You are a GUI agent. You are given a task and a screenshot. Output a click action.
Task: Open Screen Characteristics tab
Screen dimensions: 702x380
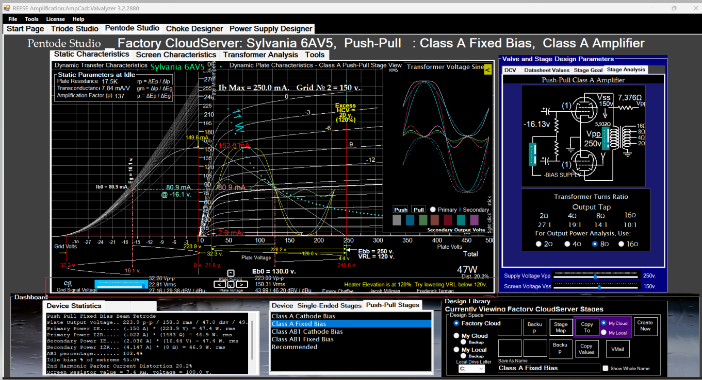point(176,55)
